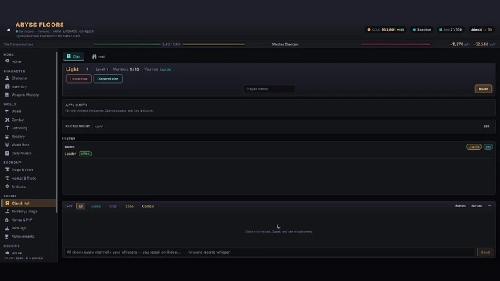500x281 pixels.
Task: Collapse header using the top-left triangle
Action: click(9, 29)
